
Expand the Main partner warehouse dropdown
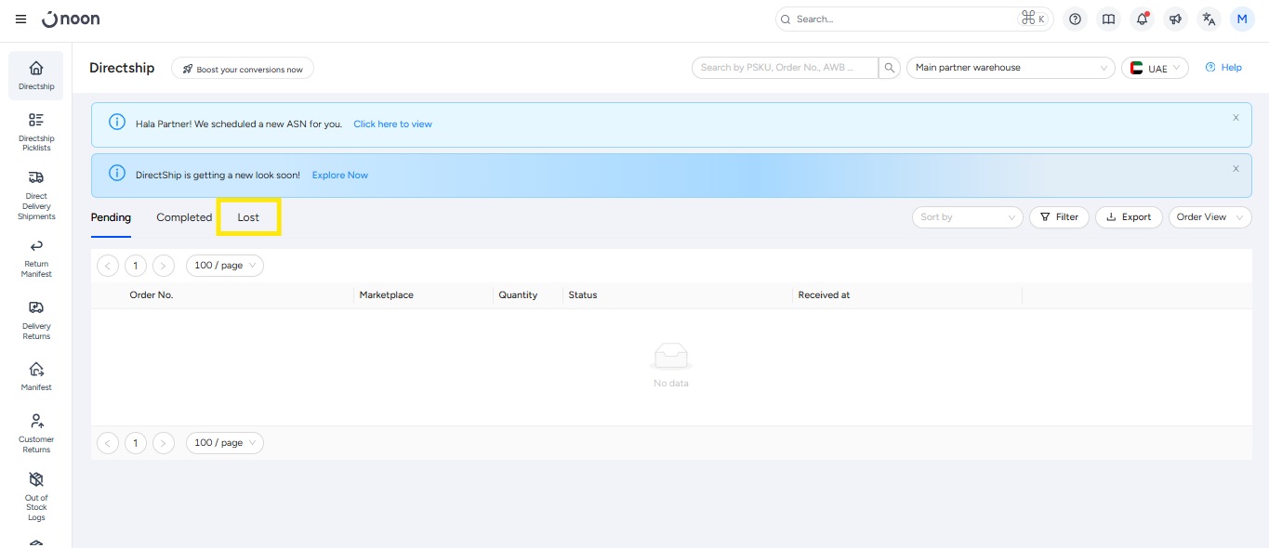[x=1010, y=68]
